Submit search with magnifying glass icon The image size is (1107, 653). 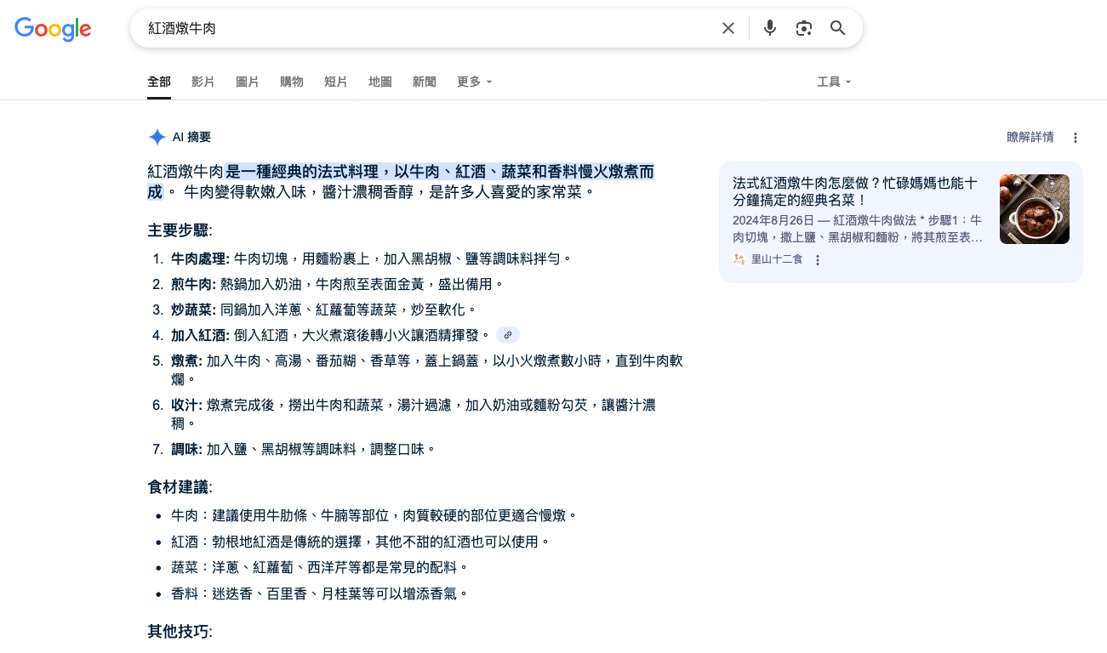click(x=838, y=28)
